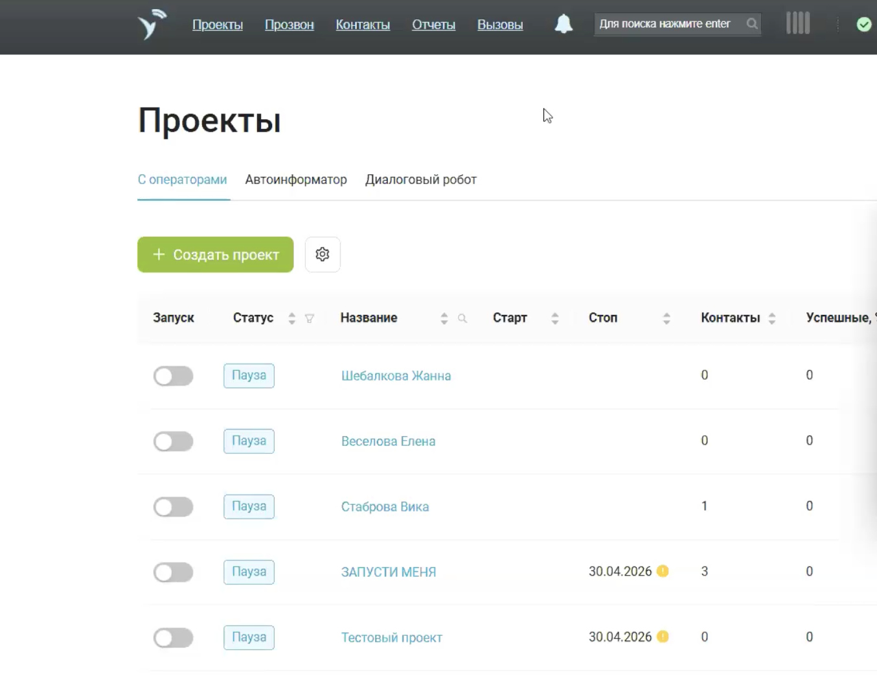This screenshot has height=678, width=877.
Task: Open project Стаброва Вика
Action: 385,507
